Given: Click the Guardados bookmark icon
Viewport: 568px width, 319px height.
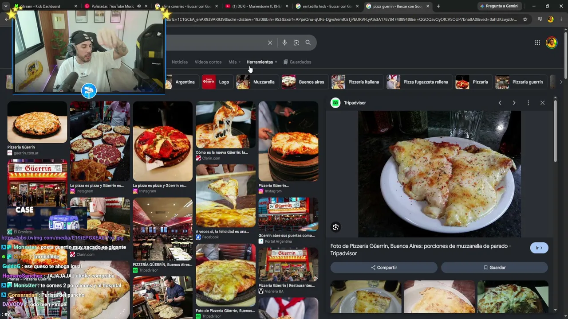Looking at the screenshot, I should pyautogui.click(x=286, y=62).
